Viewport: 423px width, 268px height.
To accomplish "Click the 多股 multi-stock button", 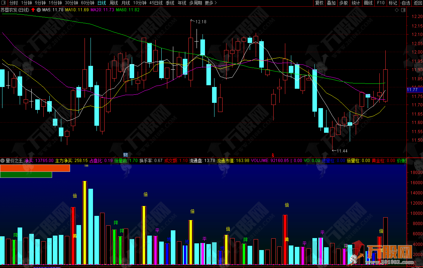I will tap(343, 3).
